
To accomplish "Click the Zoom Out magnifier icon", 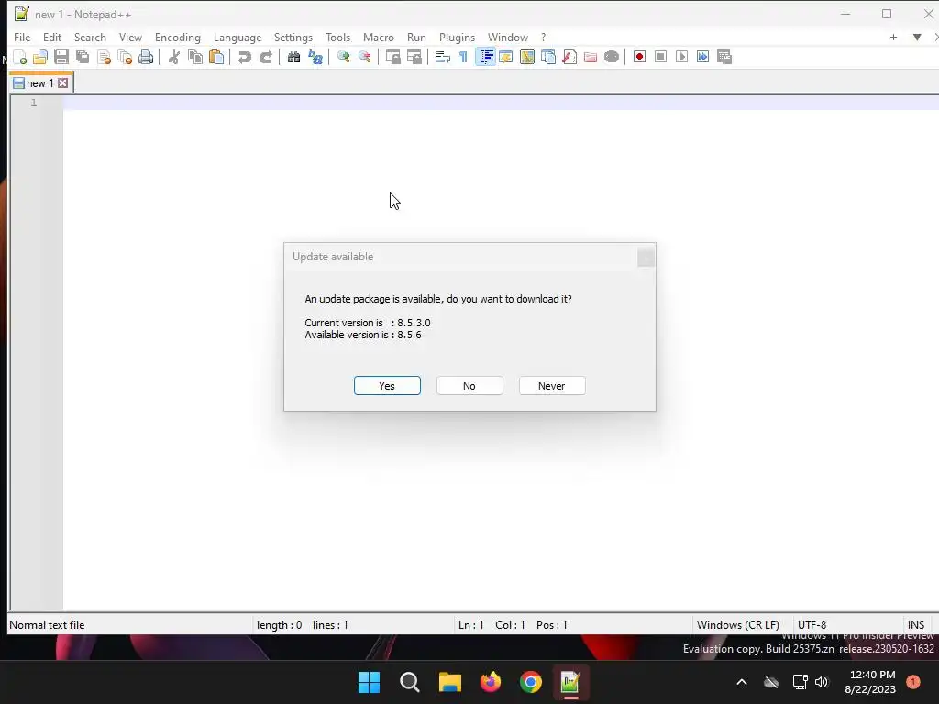I will 364,57.
